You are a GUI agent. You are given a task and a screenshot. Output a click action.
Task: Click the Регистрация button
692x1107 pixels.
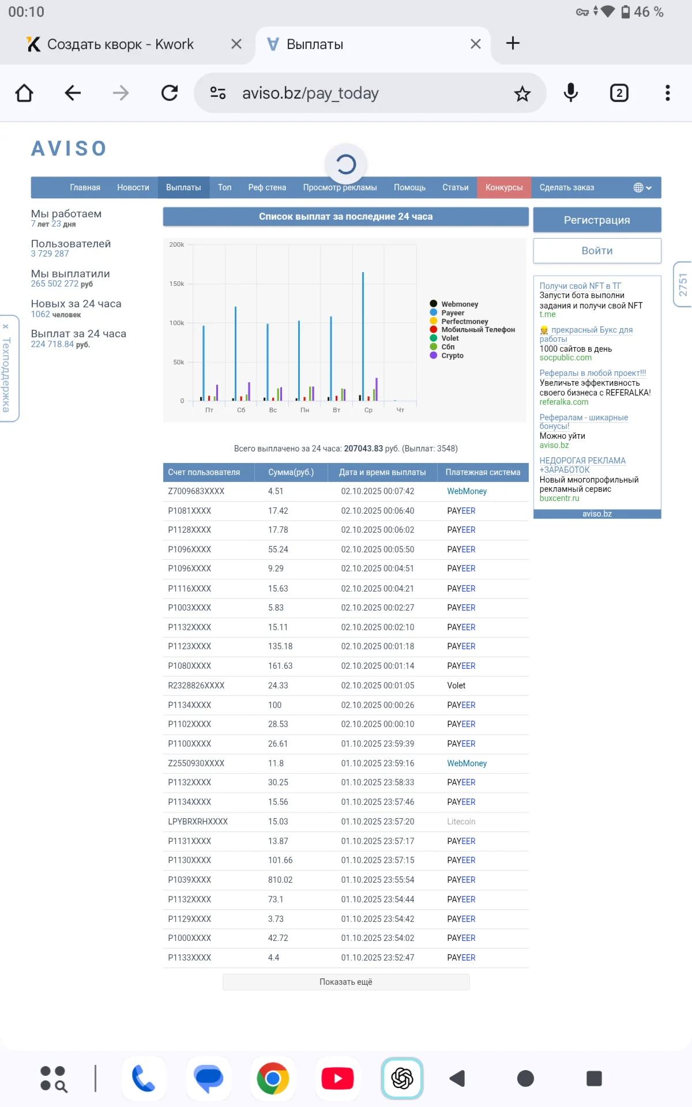coord(597,220)
